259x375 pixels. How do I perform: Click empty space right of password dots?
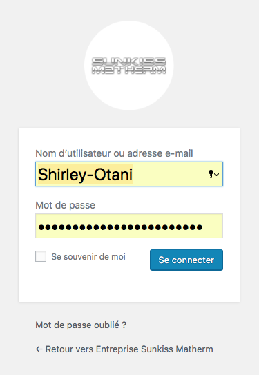212,227
